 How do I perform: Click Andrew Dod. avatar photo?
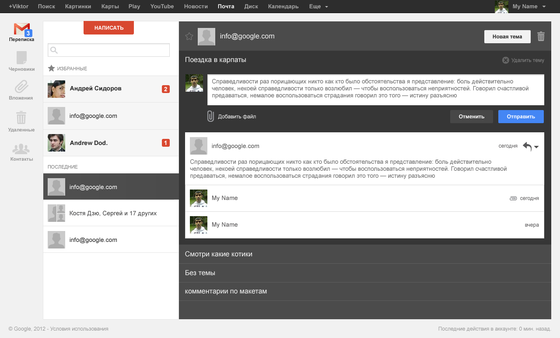tap(56, 143)
